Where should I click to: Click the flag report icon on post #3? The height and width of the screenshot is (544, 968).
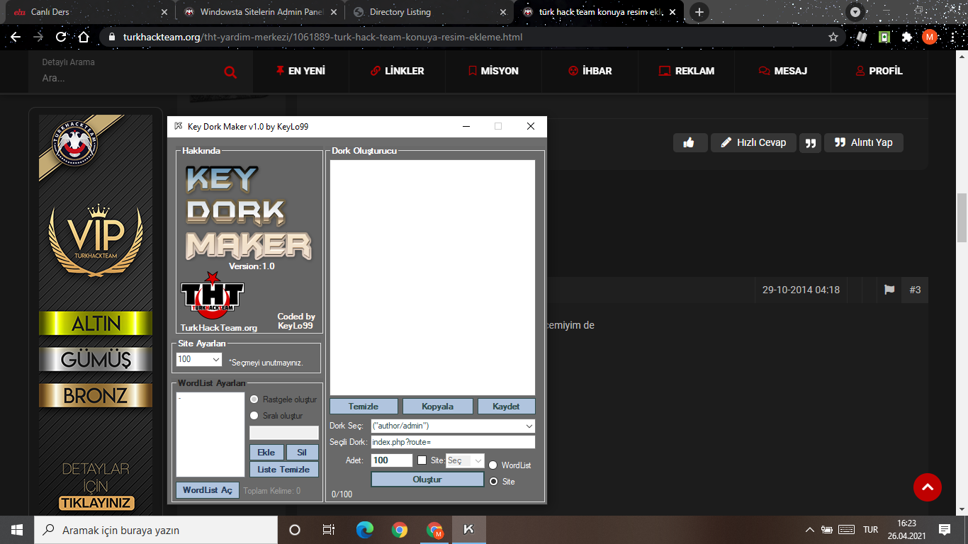coord(889,290)
